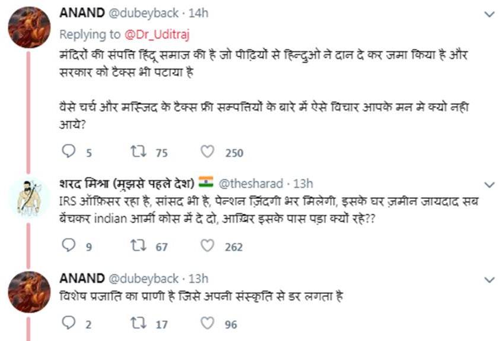Reply to ANAND's first tweet
Viewport: 499px width, 341px height.
pyautogui.click(x=69, y=152)
